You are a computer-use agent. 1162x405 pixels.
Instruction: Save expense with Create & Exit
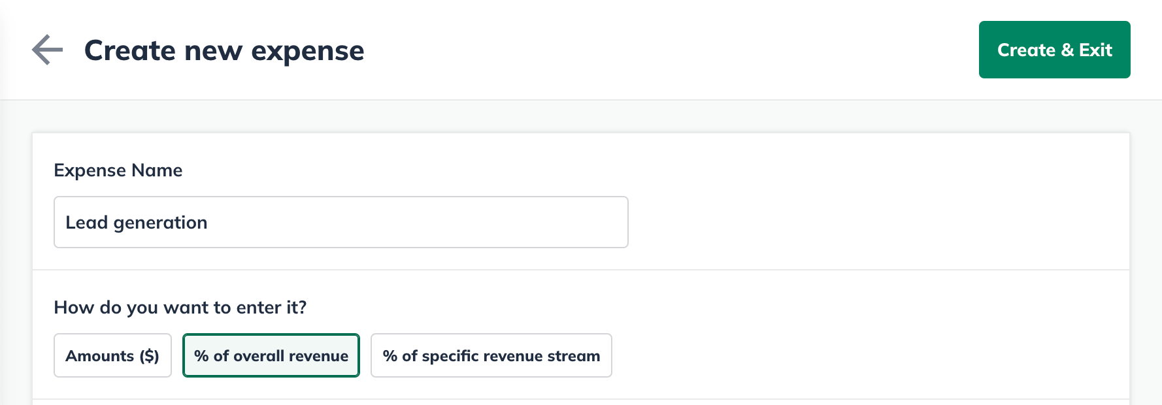tap(1054, 50)
